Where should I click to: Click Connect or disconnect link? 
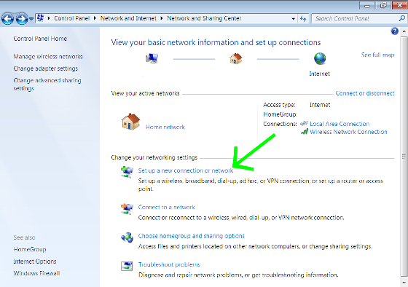point(365,93)
